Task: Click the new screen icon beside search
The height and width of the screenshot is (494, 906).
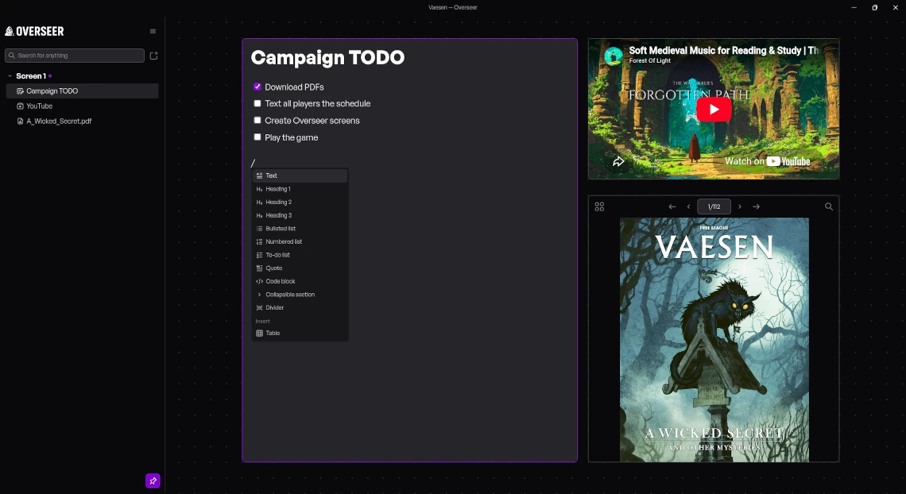Action: [x=153, y=56]
